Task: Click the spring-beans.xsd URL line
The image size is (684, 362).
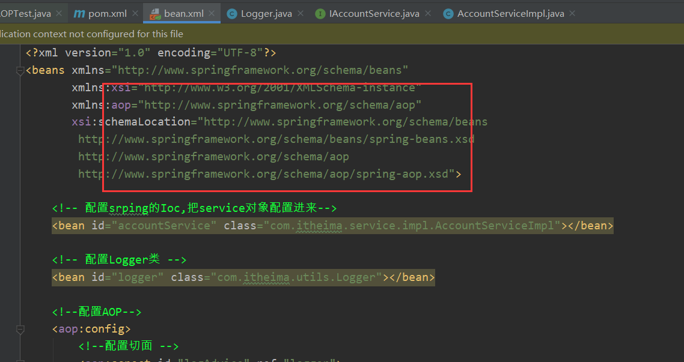Action: (x=276, y=139)
